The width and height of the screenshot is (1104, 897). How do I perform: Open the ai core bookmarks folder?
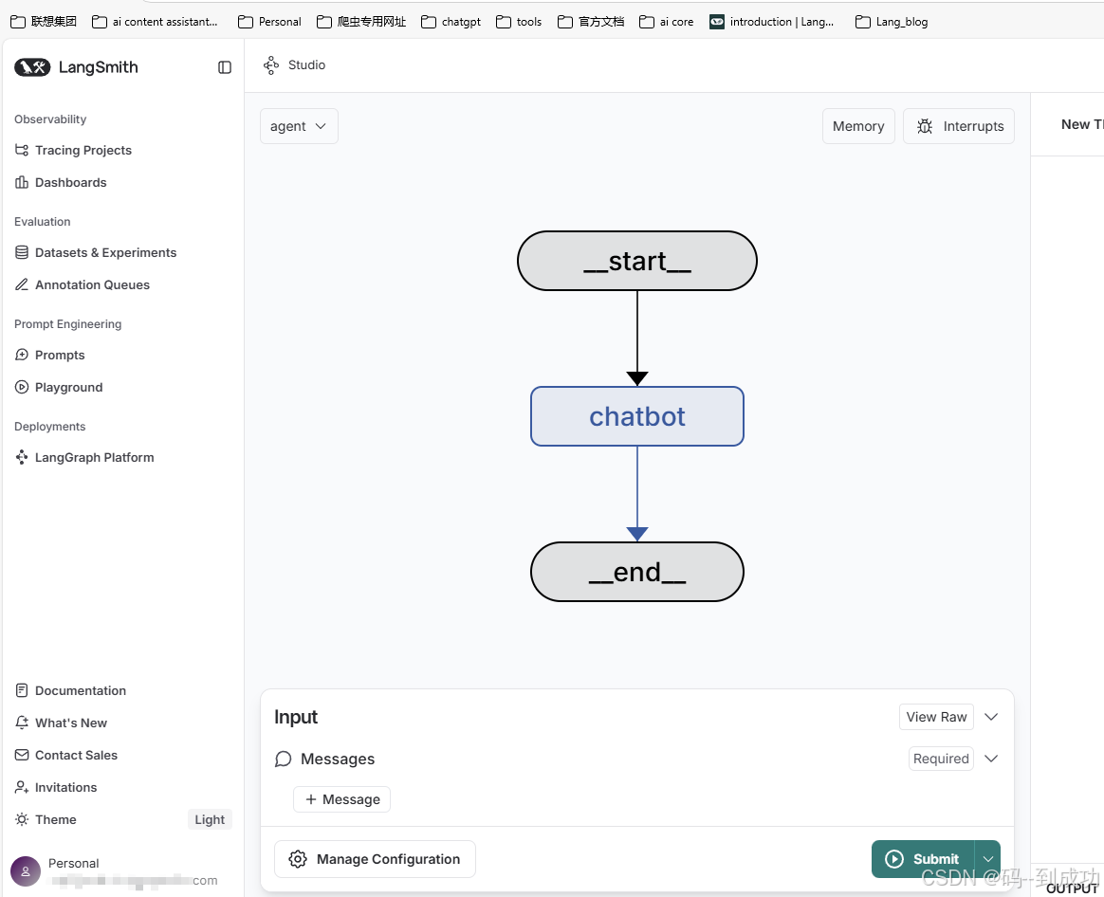coord(666,22)
